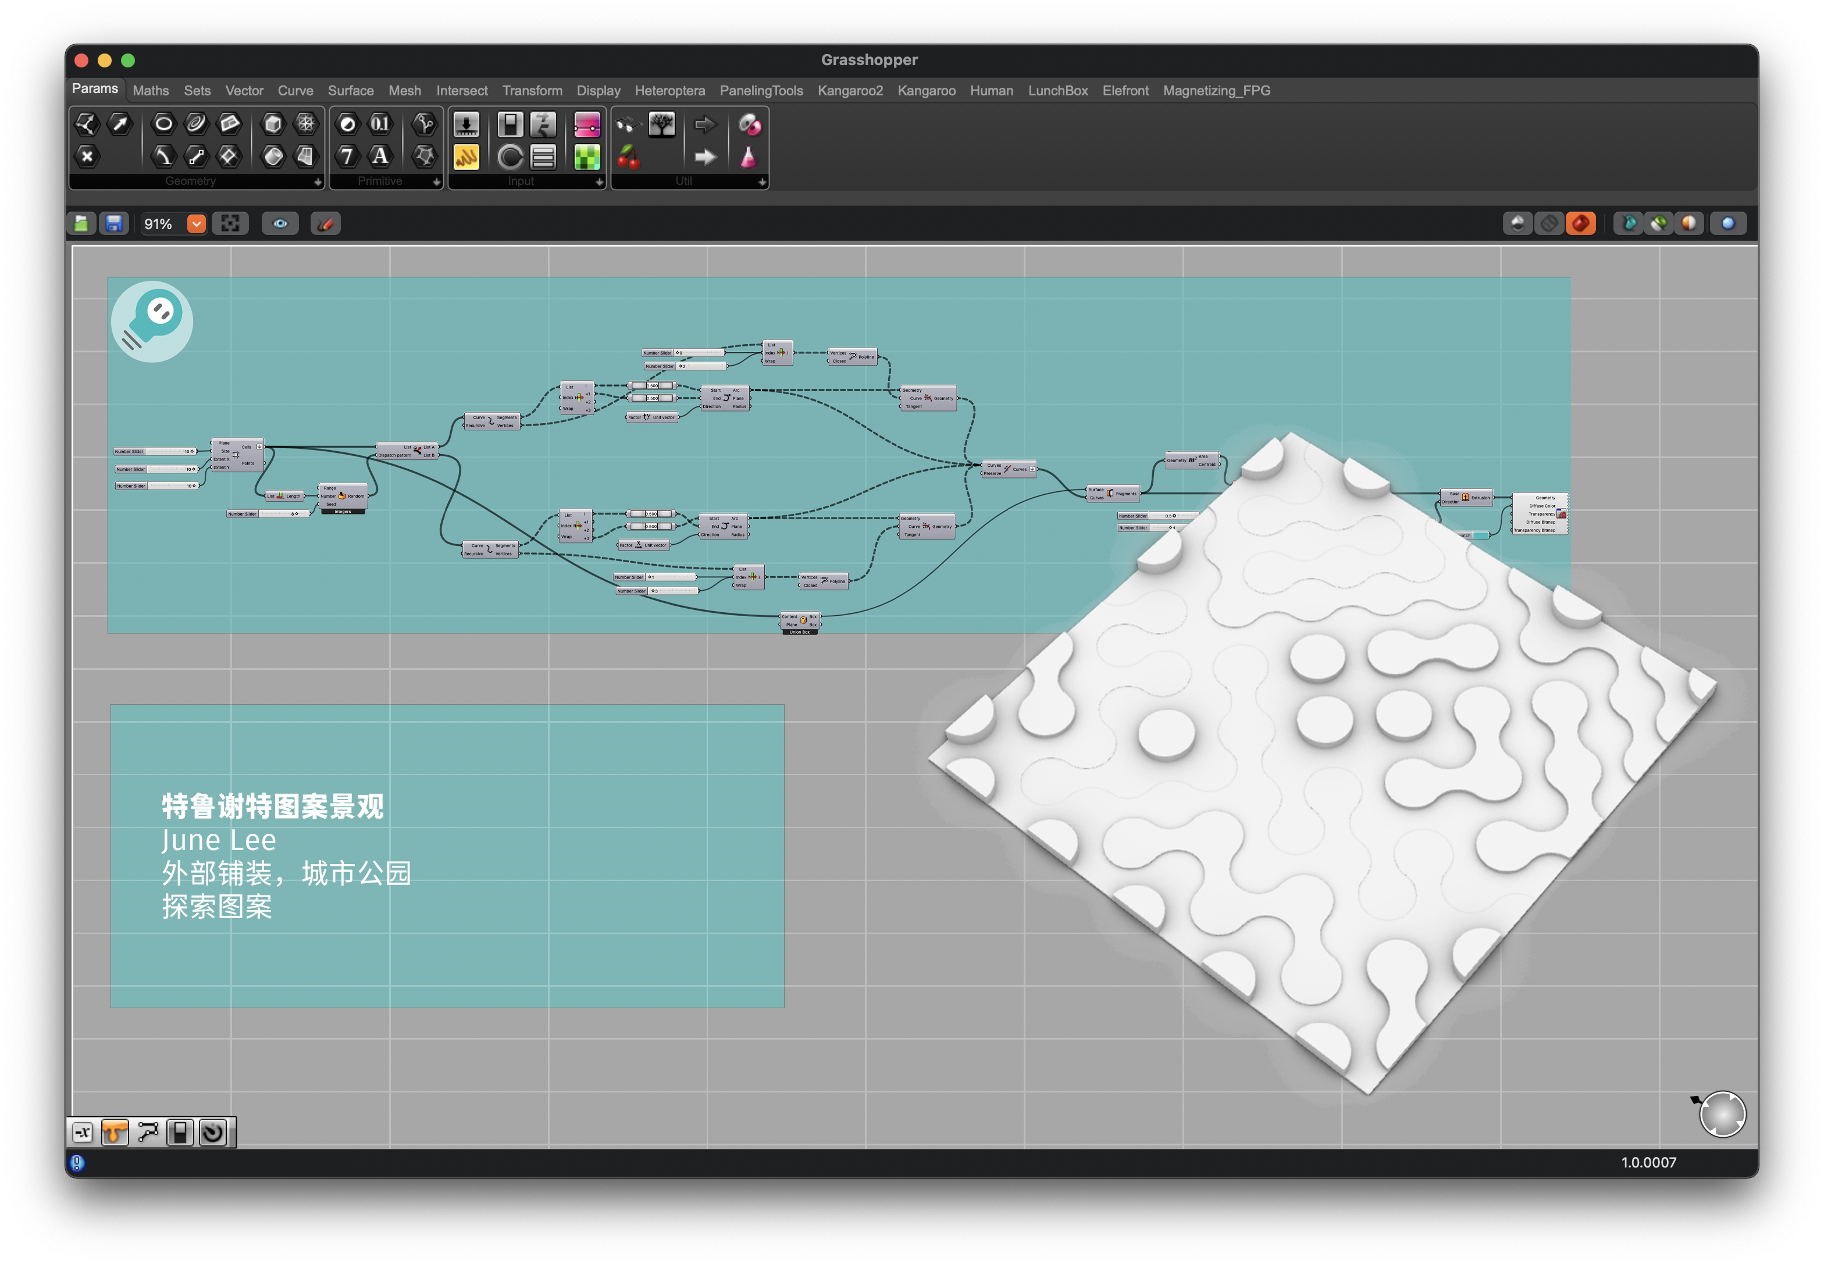
Task: Select the Panel component yellow icon
Action: point(466,158)
